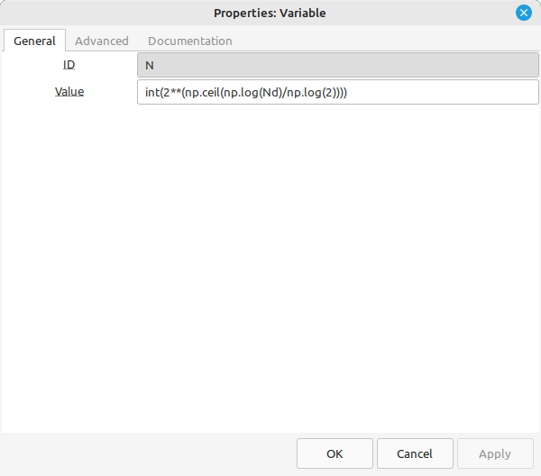Confirm changes with the OK button
The width and height of the screenshot is (541, 476).
335,453
